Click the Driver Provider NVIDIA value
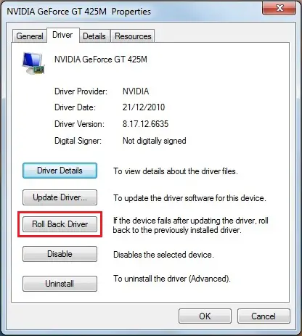Image resolution: width=302 pixels, height=336 pixels. tap(136, 91)
